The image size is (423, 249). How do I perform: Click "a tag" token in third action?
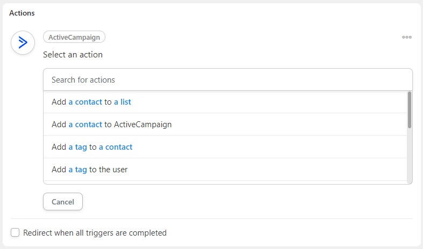coord(78,147)
